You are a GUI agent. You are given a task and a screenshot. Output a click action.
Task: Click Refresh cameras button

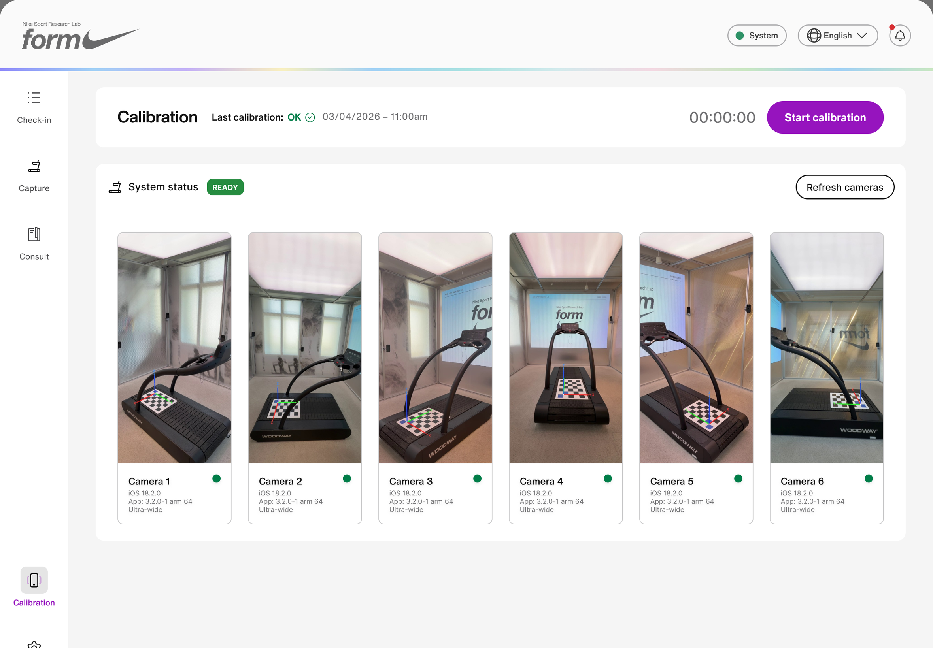844,187
